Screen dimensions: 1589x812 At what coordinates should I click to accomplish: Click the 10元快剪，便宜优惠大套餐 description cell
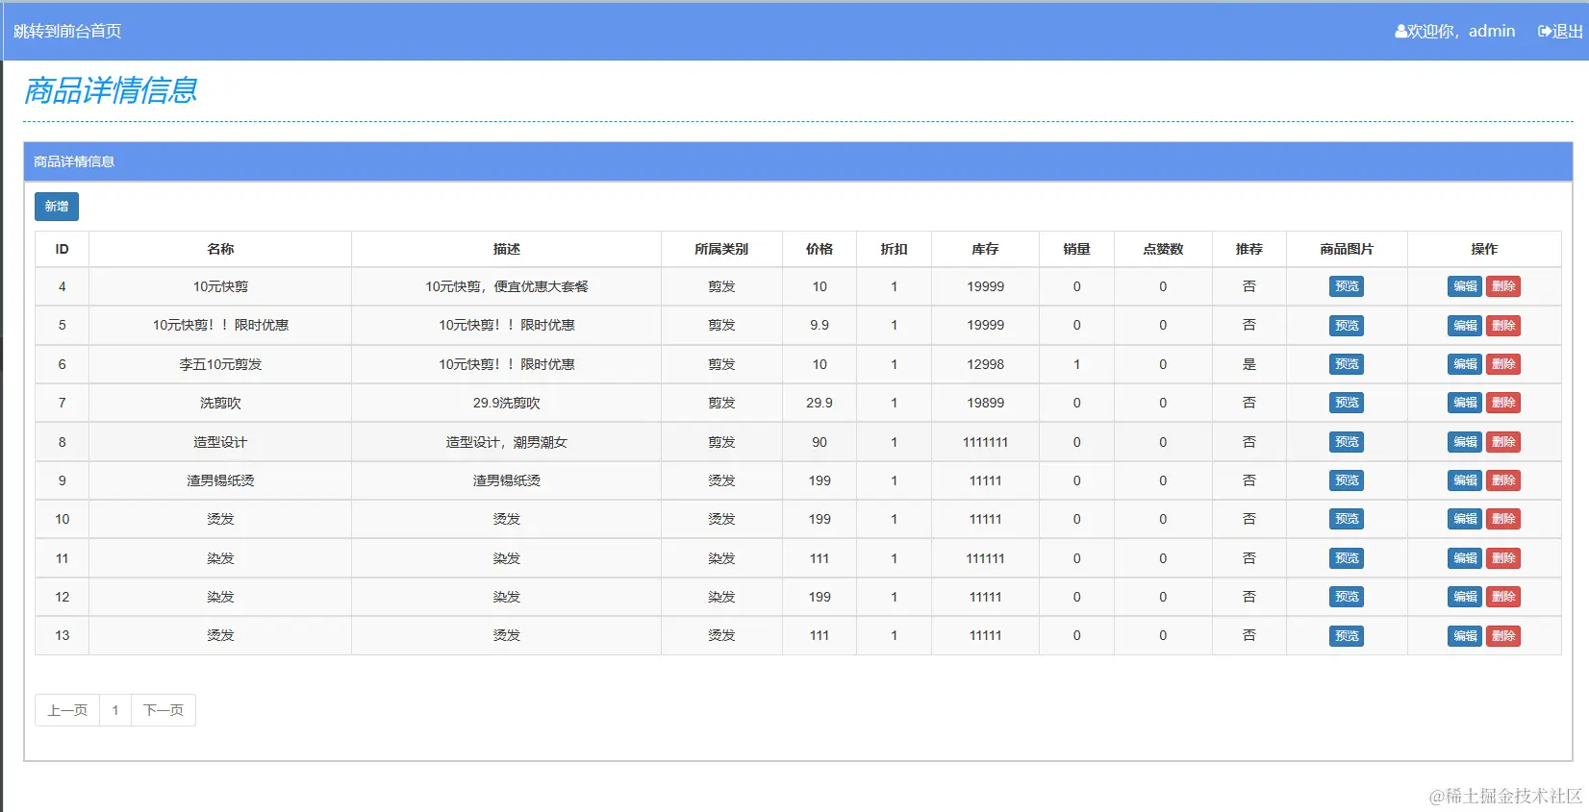507,286
